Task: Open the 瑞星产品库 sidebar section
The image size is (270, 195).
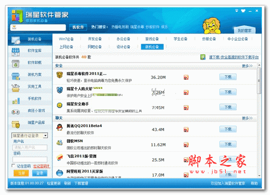Action: [30, 123]
